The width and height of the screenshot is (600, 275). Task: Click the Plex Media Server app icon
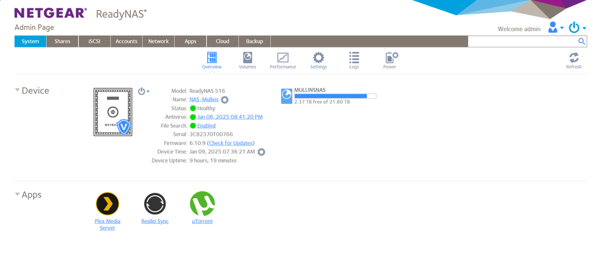[x=108, y=204]
